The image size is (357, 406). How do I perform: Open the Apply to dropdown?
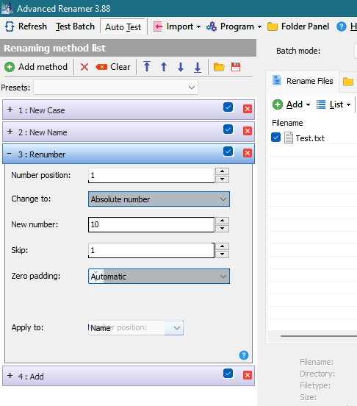[x=136, y=328]
